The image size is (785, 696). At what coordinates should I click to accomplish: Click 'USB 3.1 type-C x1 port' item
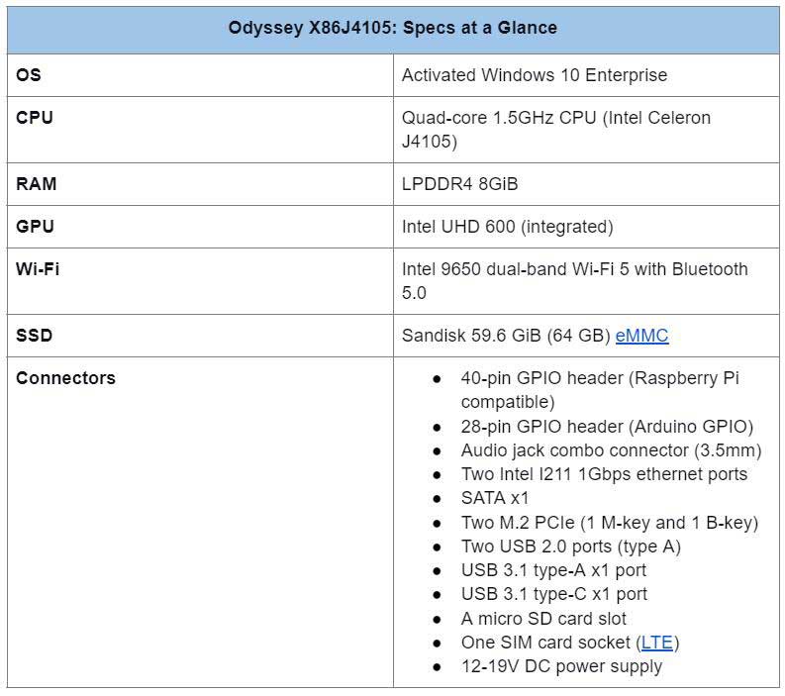pyautogui.click(x=553, y=594)
